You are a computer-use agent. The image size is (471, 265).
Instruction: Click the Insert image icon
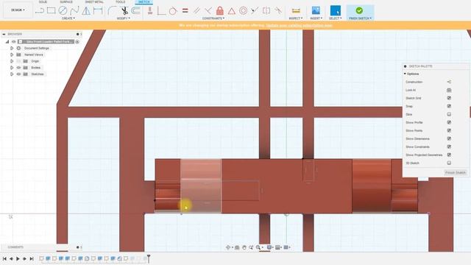tap(316, 10)
